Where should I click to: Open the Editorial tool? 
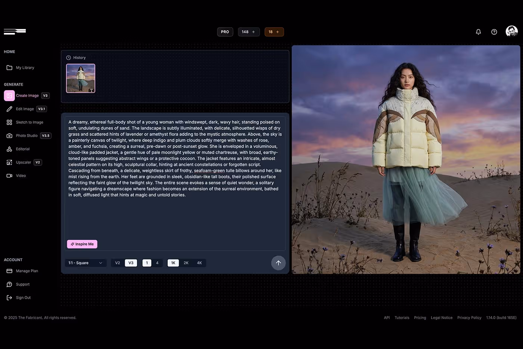(22, 149)
